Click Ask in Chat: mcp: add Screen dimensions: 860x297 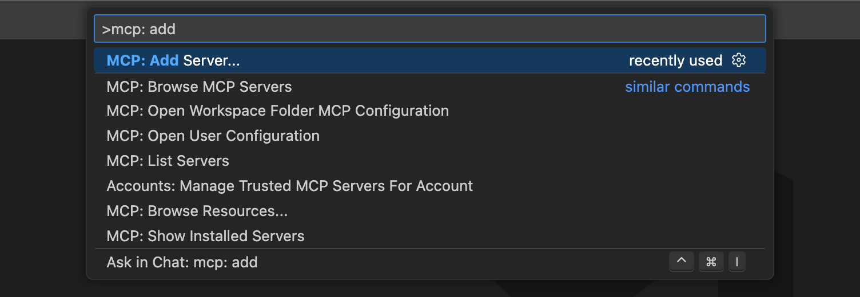(182, 262)
